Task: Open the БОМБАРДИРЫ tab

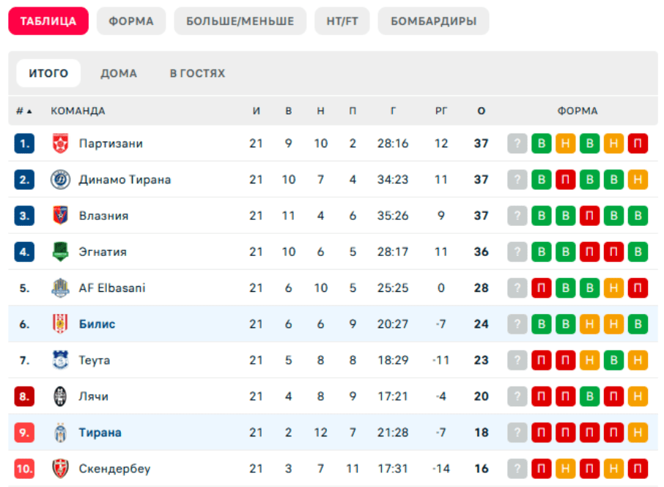Action: (x=433, y=21)
